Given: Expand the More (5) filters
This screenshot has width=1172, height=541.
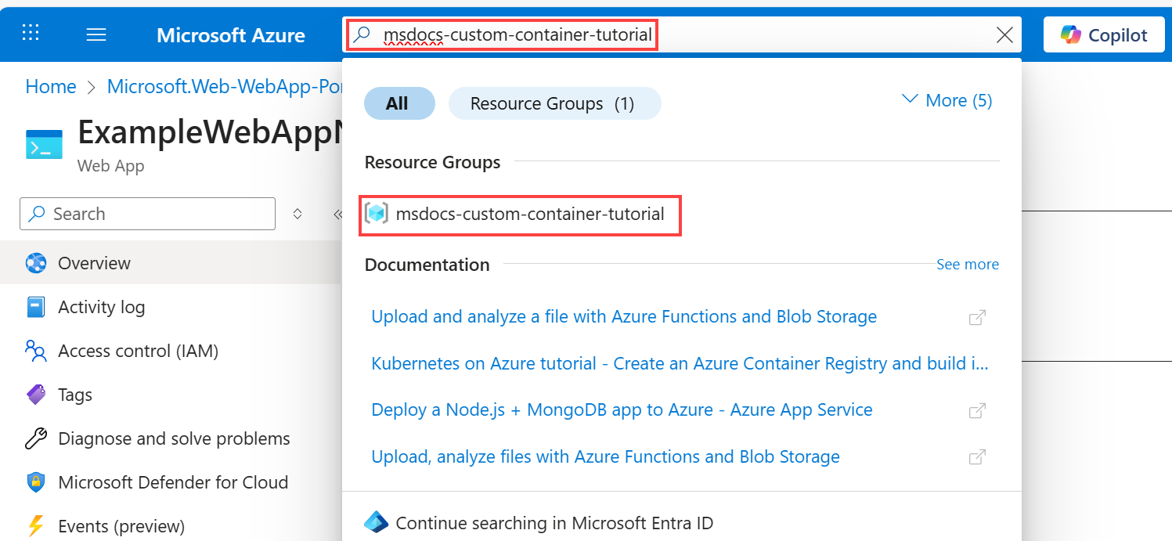Looking at the screenshot, I should click(x=947, y=100).
